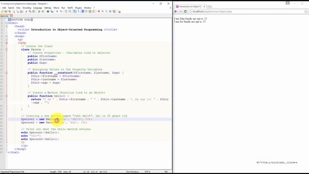
Task: Click Dos\Windows line ending in status bar
Action: tap(133, 172)
